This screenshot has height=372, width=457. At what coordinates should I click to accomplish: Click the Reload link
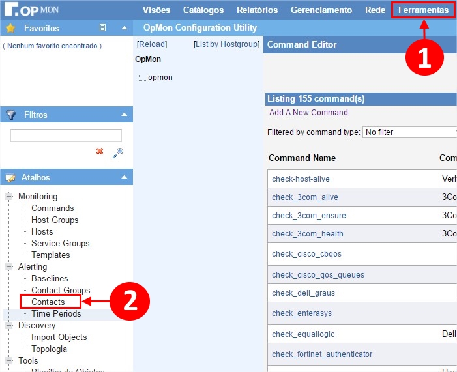point(152,44)
